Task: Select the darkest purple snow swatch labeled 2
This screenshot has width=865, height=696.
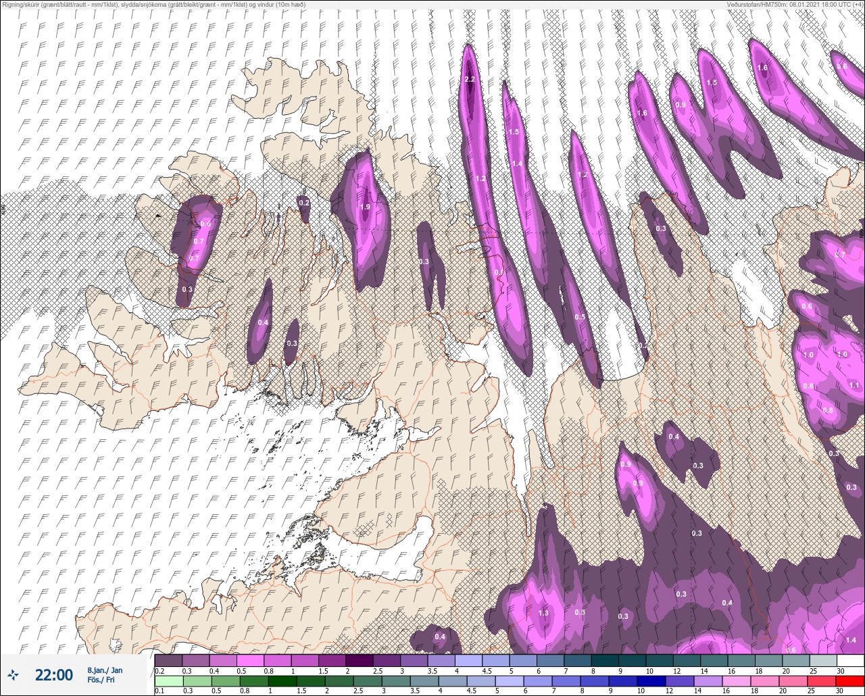Action: (x=360, y=660)
